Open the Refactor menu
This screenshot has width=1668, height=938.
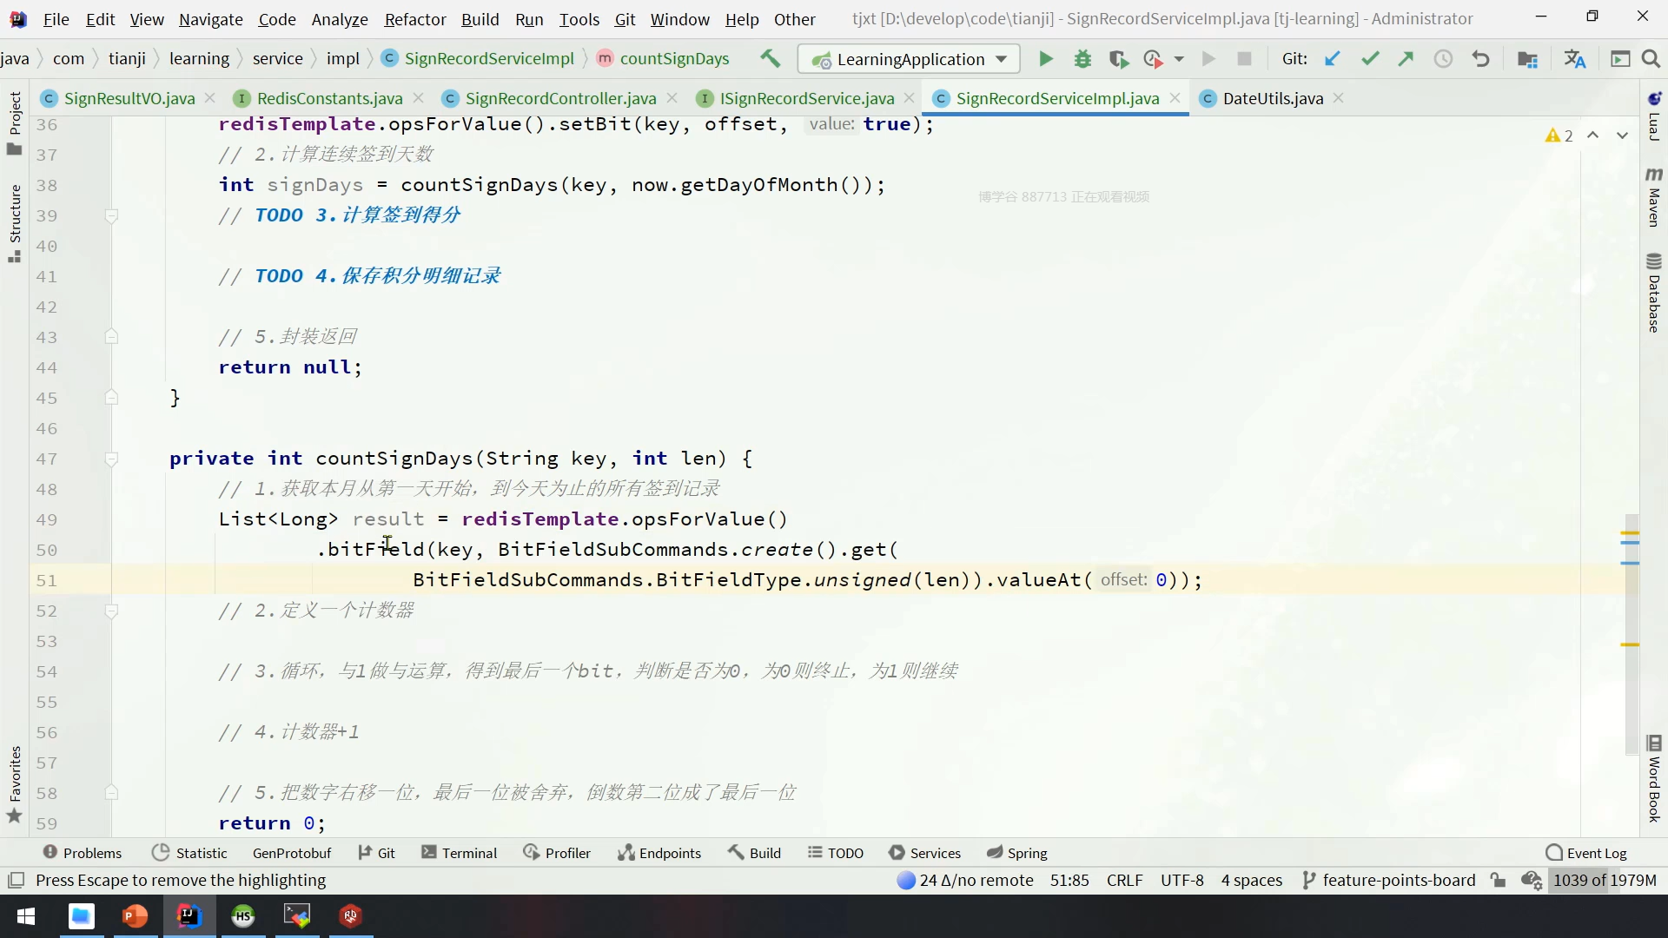click(414, 19)
